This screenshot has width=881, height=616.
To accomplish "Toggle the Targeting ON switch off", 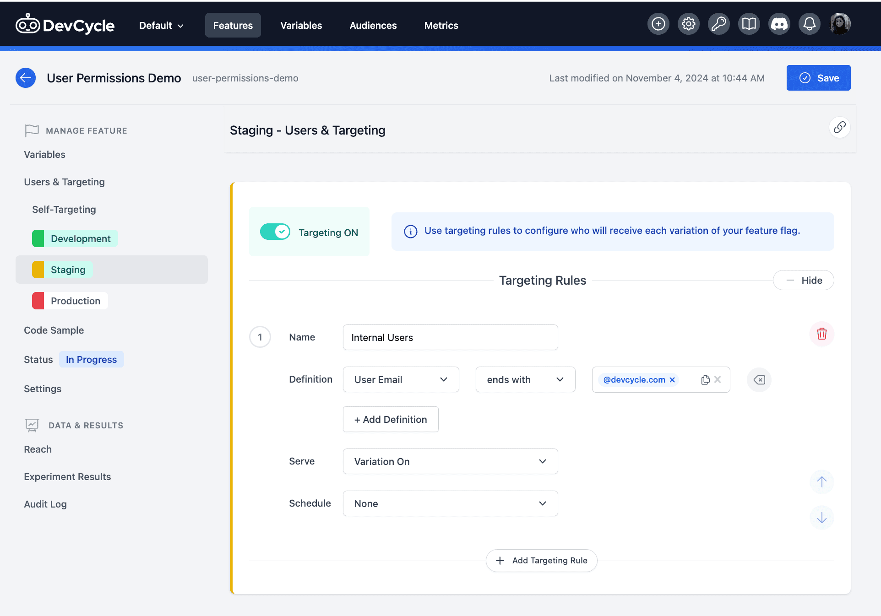I will (x=275, y=232).
